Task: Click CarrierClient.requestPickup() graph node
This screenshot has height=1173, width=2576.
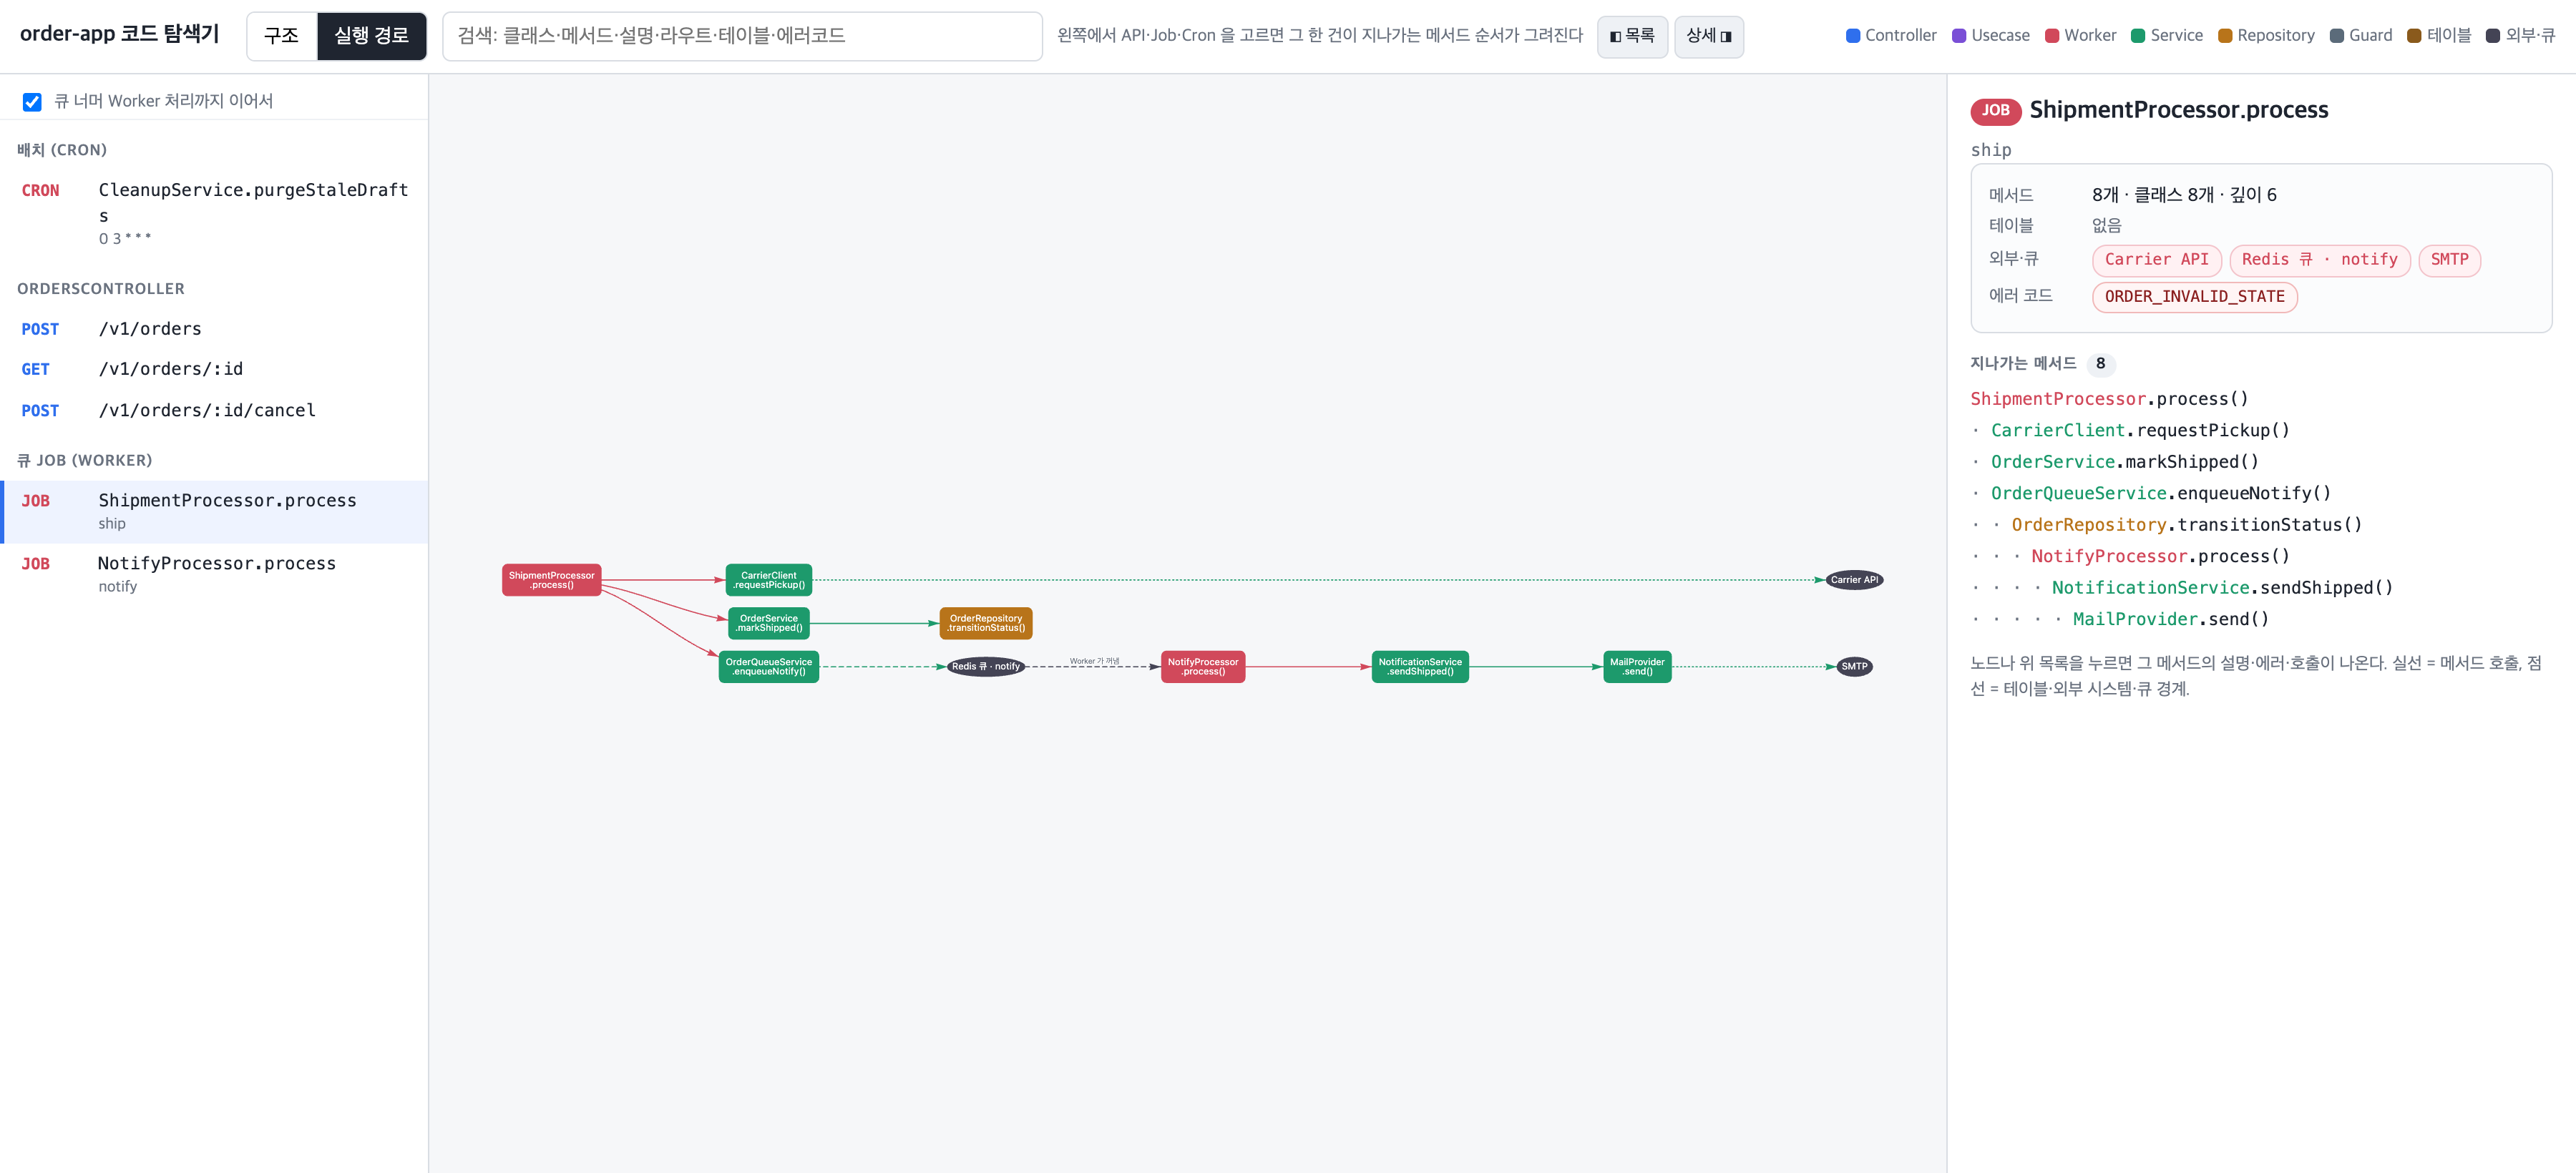Action: click(769, 581)
